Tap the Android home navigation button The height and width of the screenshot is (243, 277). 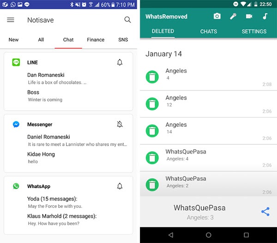tap(209, 235)
